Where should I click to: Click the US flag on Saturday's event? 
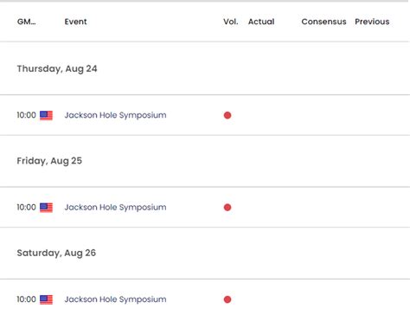tap(46, 299)
